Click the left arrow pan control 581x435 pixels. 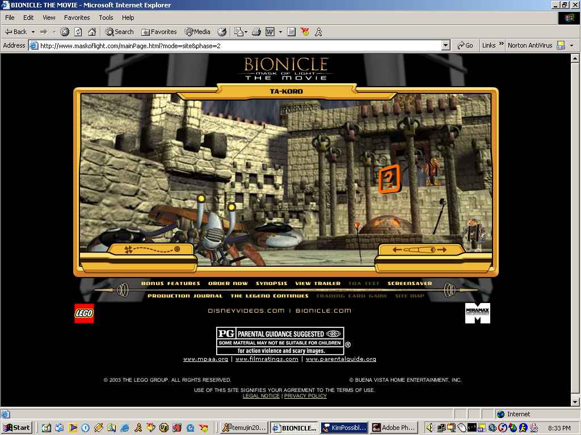click(x=397, y=250)
